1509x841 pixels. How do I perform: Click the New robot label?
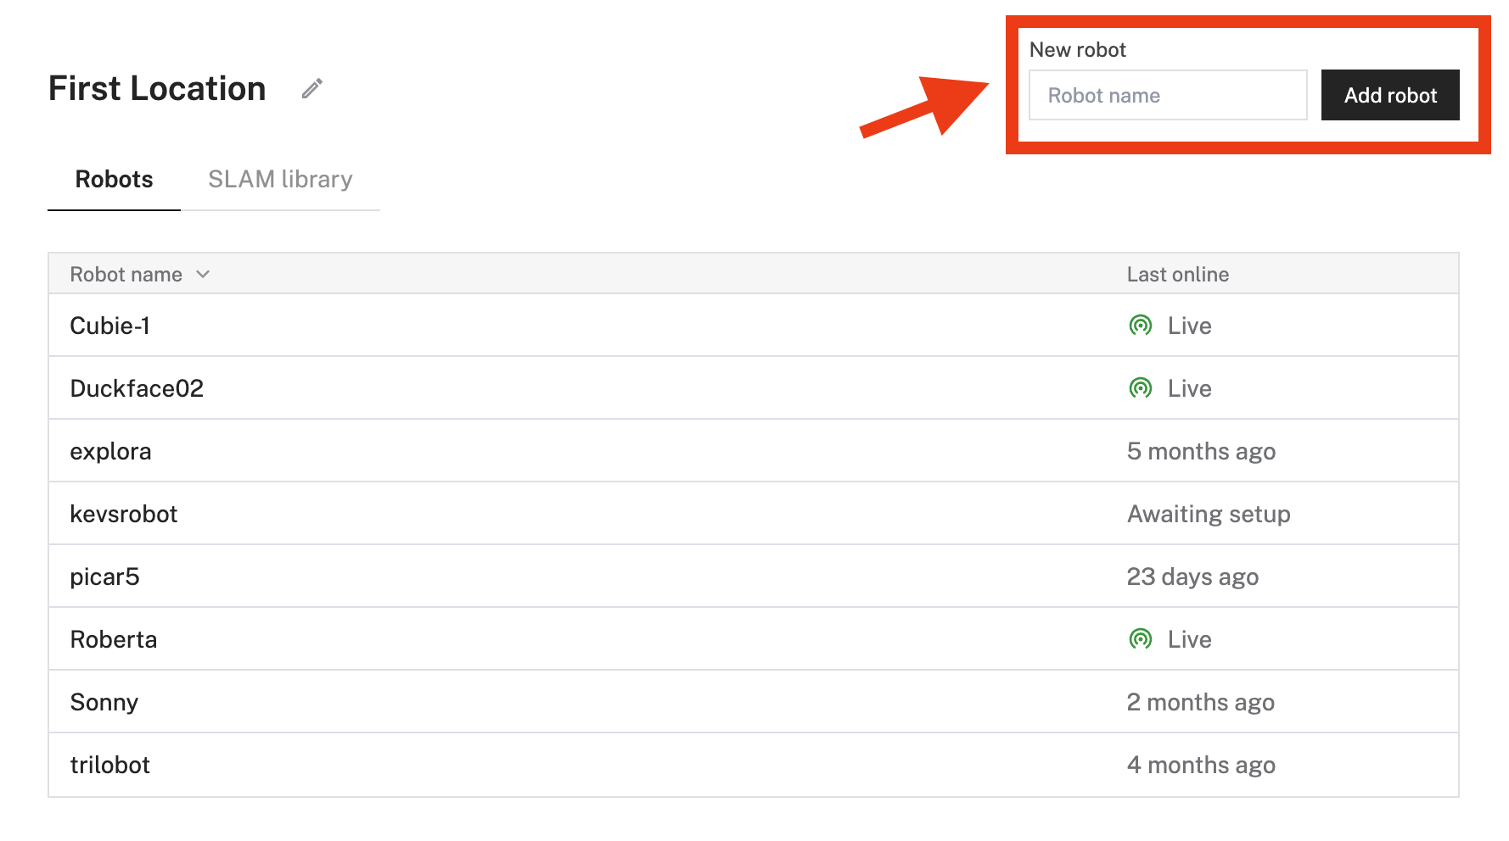1078,50
